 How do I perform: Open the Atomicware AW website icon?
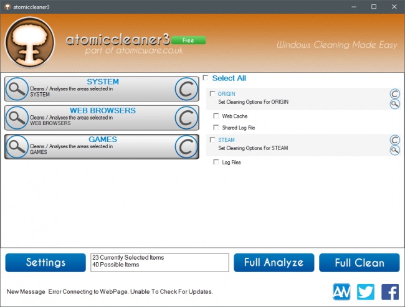pyautogui.click(x=341, y=292)
